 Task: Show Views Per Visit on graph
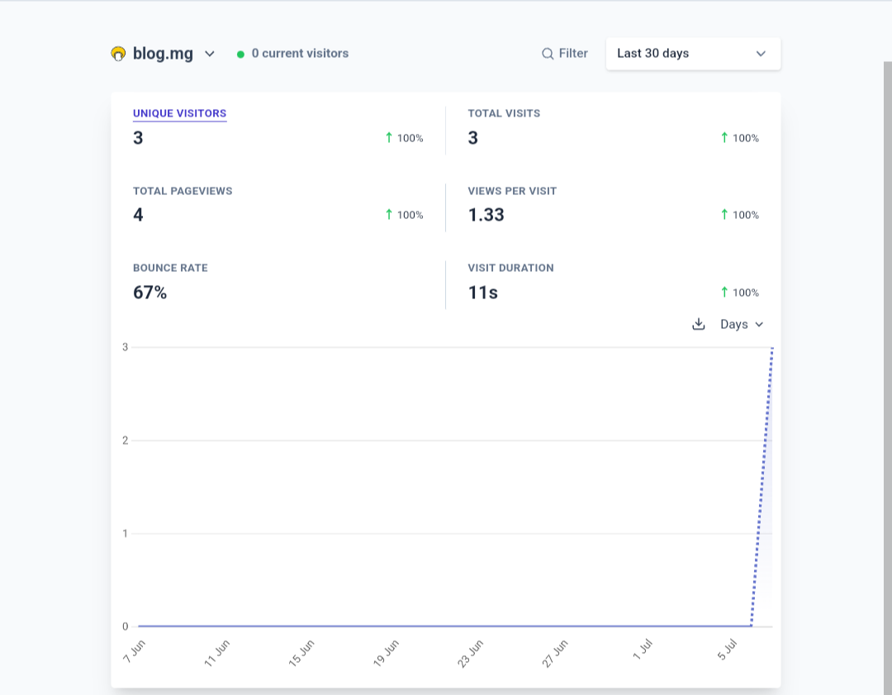[x=512, y=191]
